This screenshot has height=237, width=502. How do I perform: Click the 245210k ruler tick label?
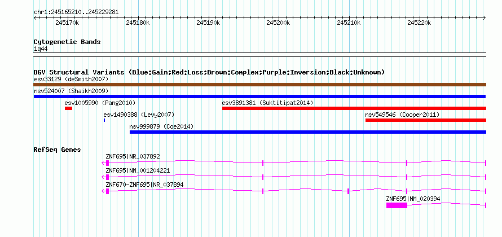pyautogui.click(x=349, y=23)
